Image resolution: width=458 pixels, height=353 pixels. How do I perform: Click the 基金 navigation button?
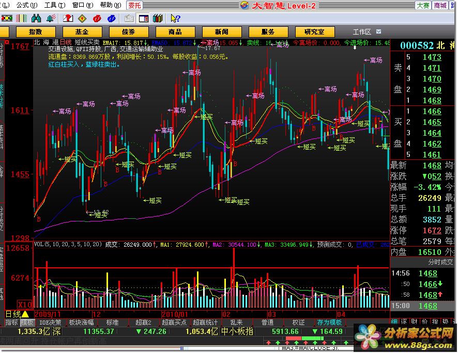(82, 32)
